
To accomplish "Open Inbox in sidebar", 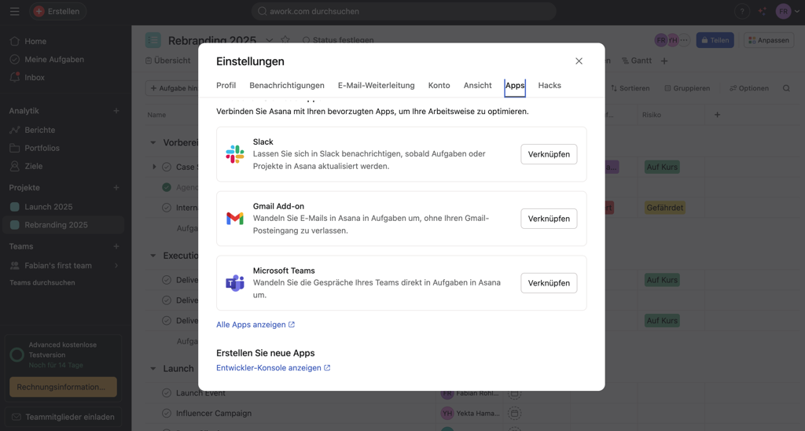I will [35, 77].
